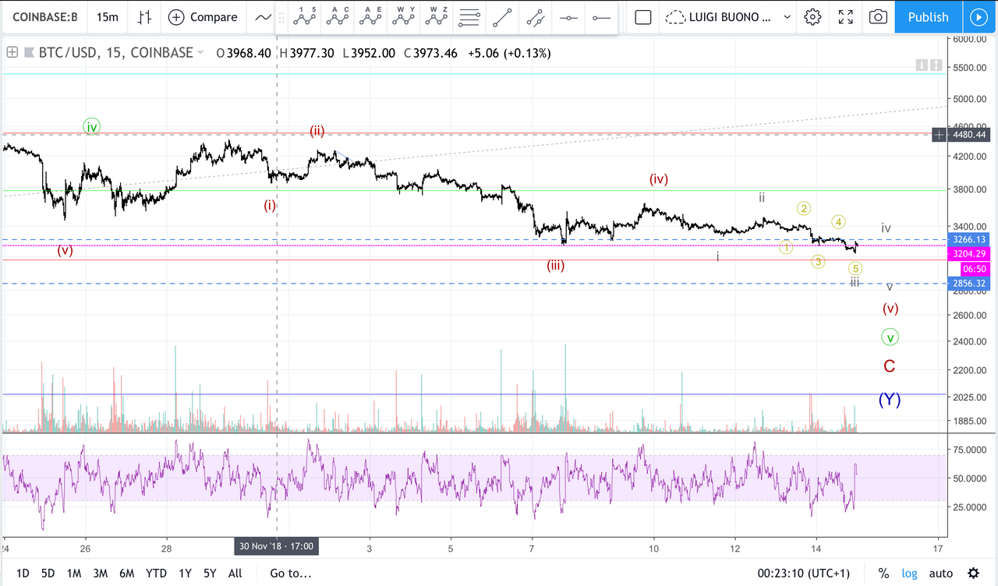This screenshot has height=586, width=998.
Task: Select the horizontal levels drawing tool
Action: (x=469, y=17)
